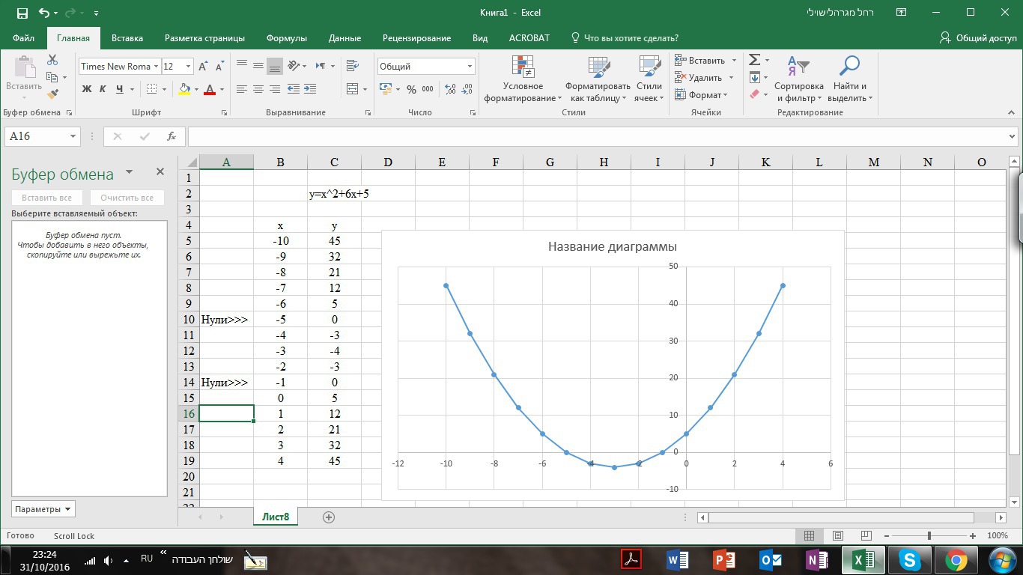Click the Wrap Text icon
This screenshot has height=575, width=1023.
pos(353,66)
